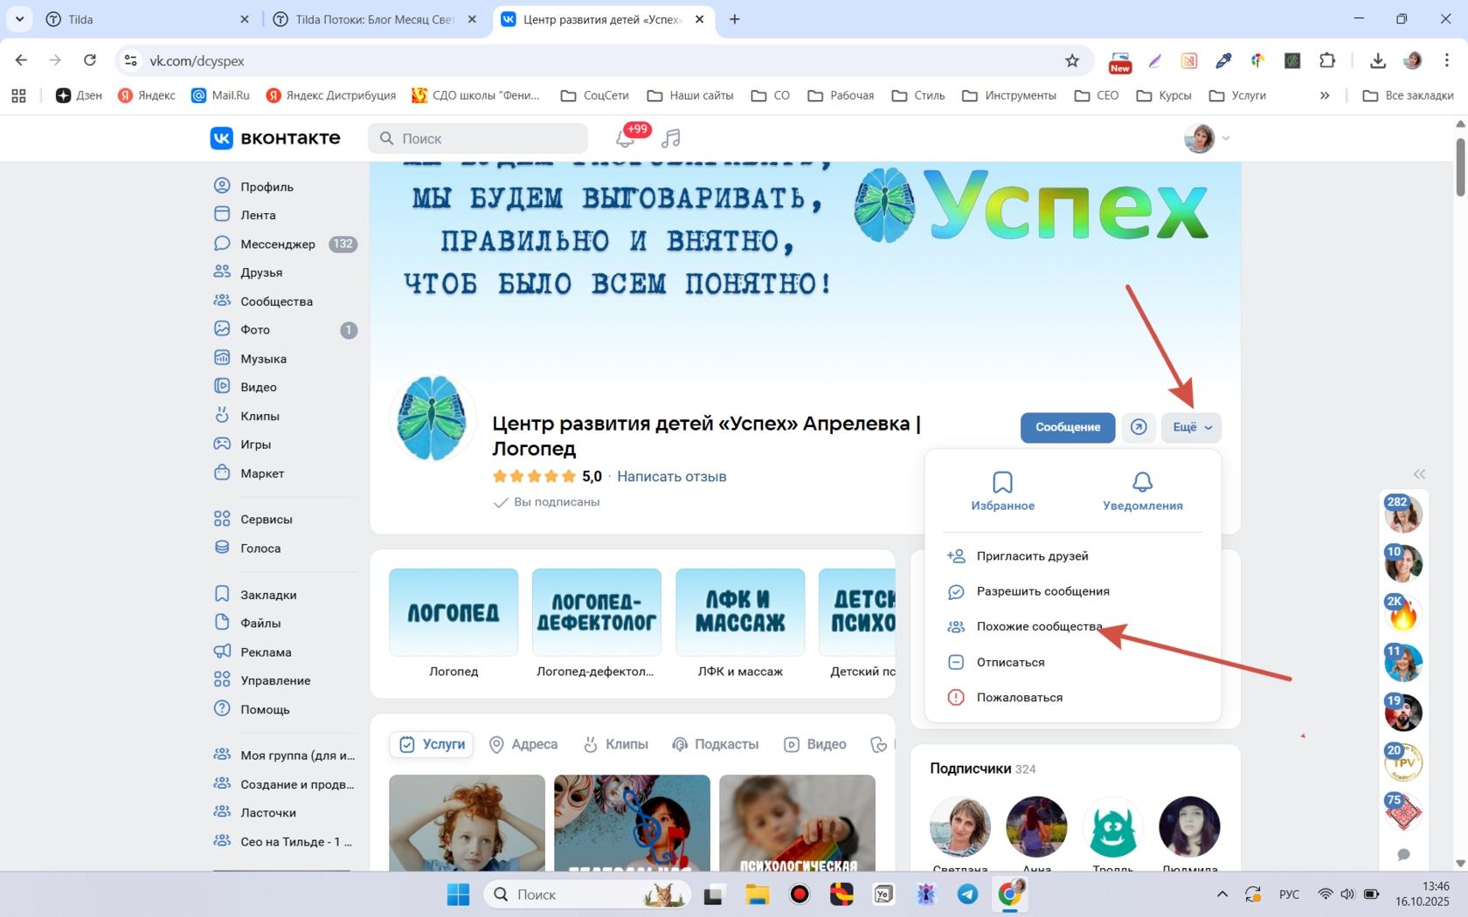Open chat avatar with 2K badge
The width and height of the screenshot is (1468, 917).
pyautogui.click(x=1402, y=613)
